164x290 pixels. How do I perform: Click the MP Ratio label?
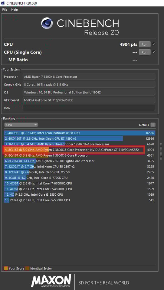pos(18,60)
